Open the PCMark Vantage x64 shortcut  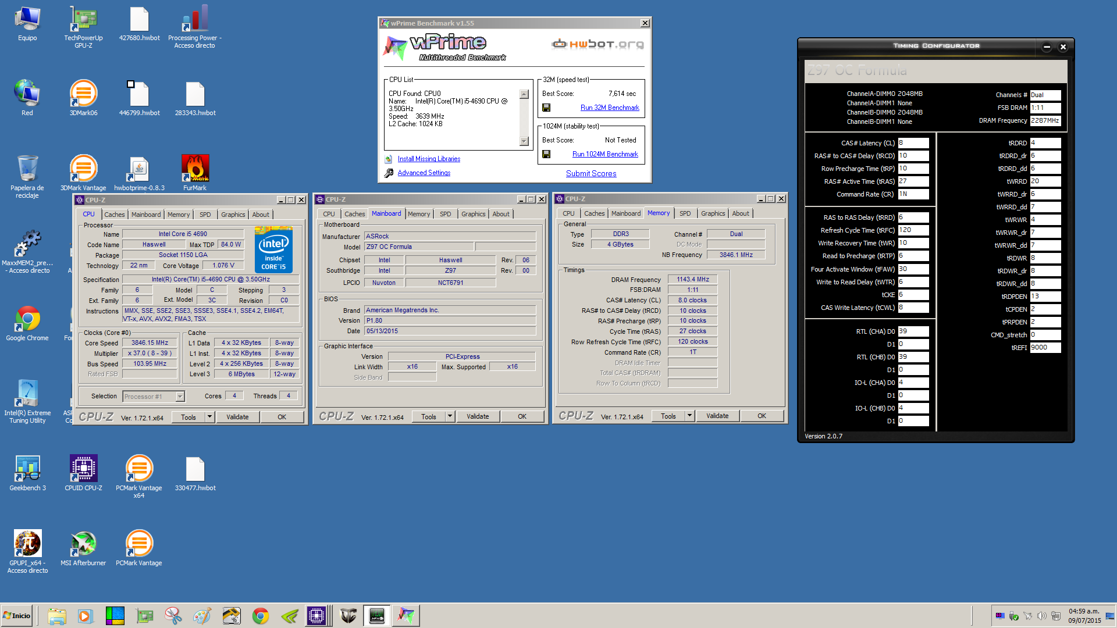click(x=139, y=476)
